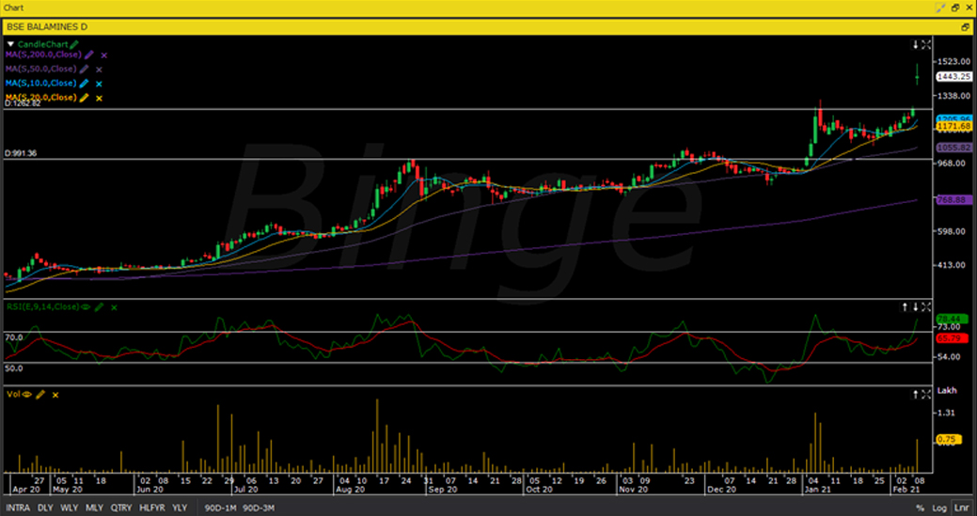
Task: Remove the MA(S,50.0,Close) indicator
Action: tap(99, 70)
